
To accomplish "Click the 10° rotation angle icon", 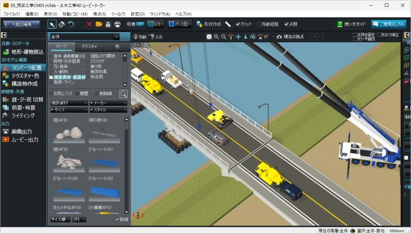I will [263, 37].
